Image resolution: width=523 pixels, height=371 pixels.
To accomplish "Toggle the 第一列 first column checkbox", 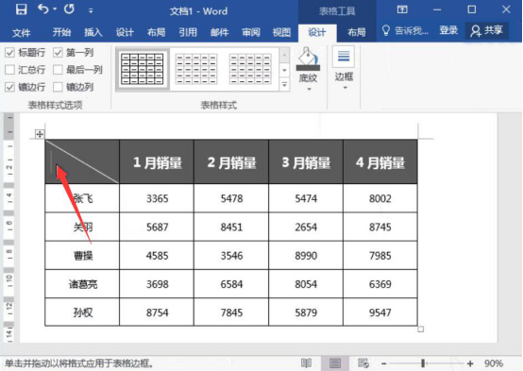I will (58, 52).
